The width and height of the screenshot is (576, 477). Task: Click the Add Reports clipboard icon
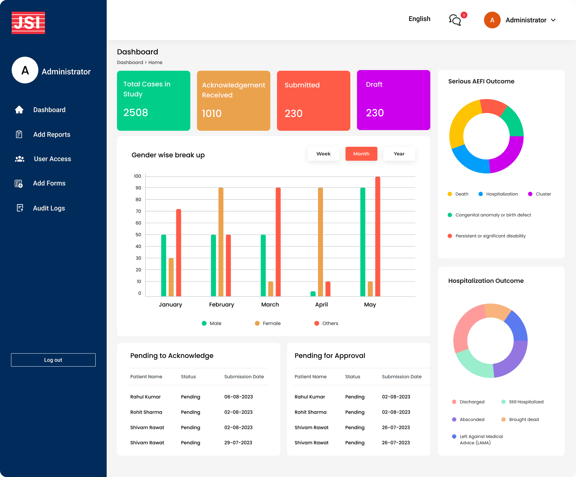(x=19, y=134)
